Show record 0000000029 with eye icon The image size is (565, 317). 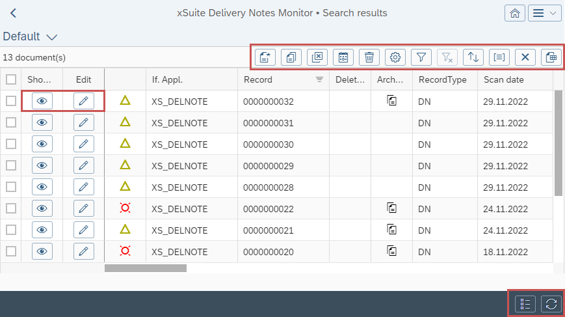click(x=42, y=165)
